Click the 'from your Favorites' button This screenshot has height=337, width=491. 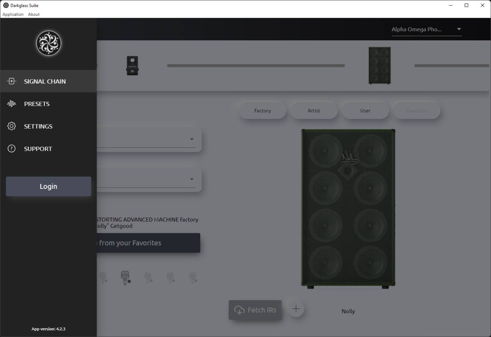(148, 243)
